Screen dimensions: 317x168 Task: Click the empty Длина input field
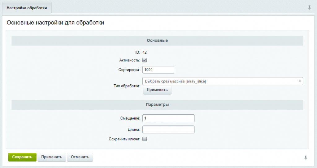[168, 129]
